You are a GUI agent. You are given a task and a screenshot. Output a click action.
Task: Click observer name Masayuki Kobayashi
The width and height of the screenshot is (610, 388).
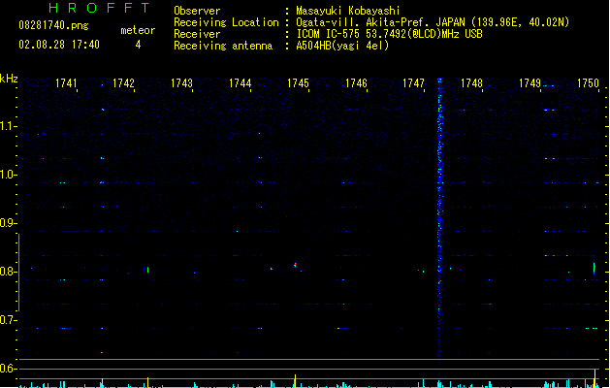348,11
